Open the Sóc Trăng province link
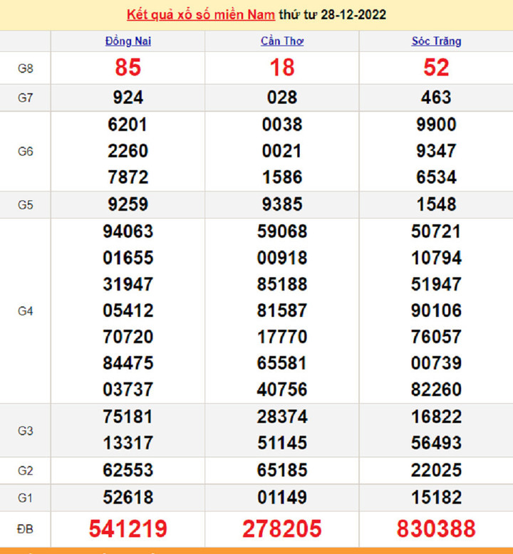513x554 pixels. tap(436, 41)
